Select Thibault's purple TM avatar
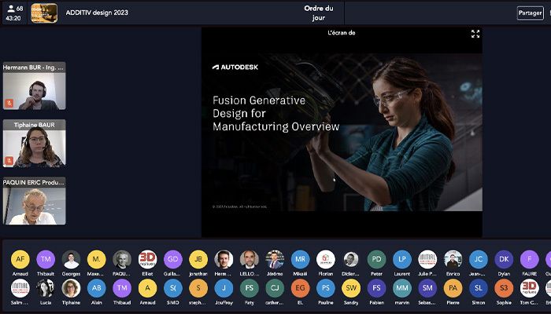 46,259
